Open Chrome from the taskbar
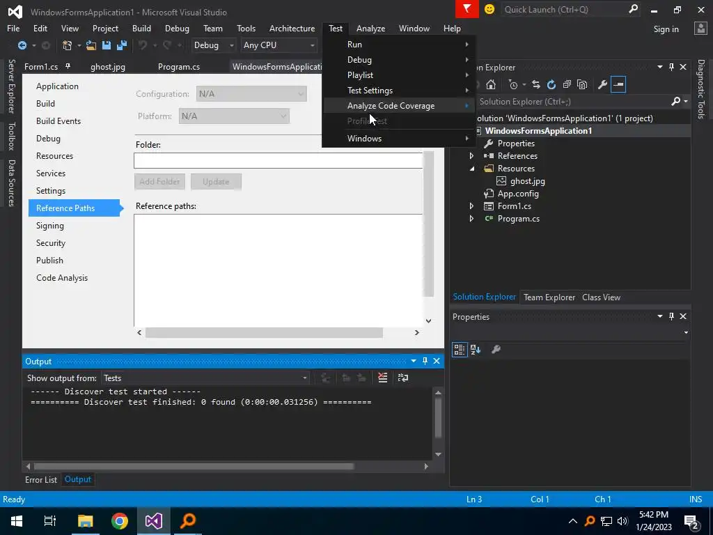Image resolution: width=713 pixels, height=535 pixels. point(120,521)
